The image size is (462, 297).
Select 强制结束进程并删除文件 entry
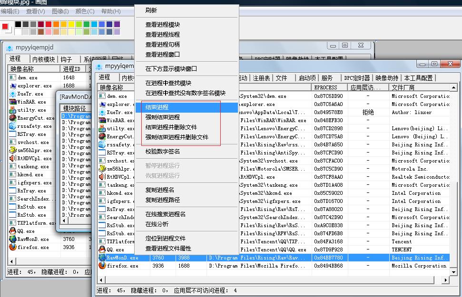click(x=177, y=137)
